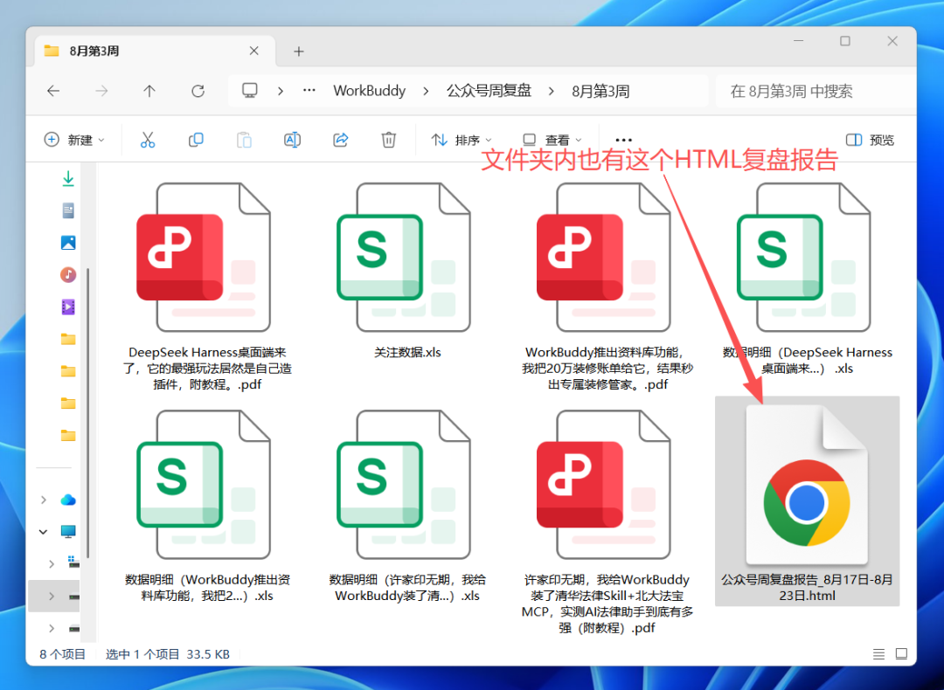Screen dimensions: 944x690
Task: Open the first yellow folder in sidebar
Action: pyautogui.click(x=68, y=339)
